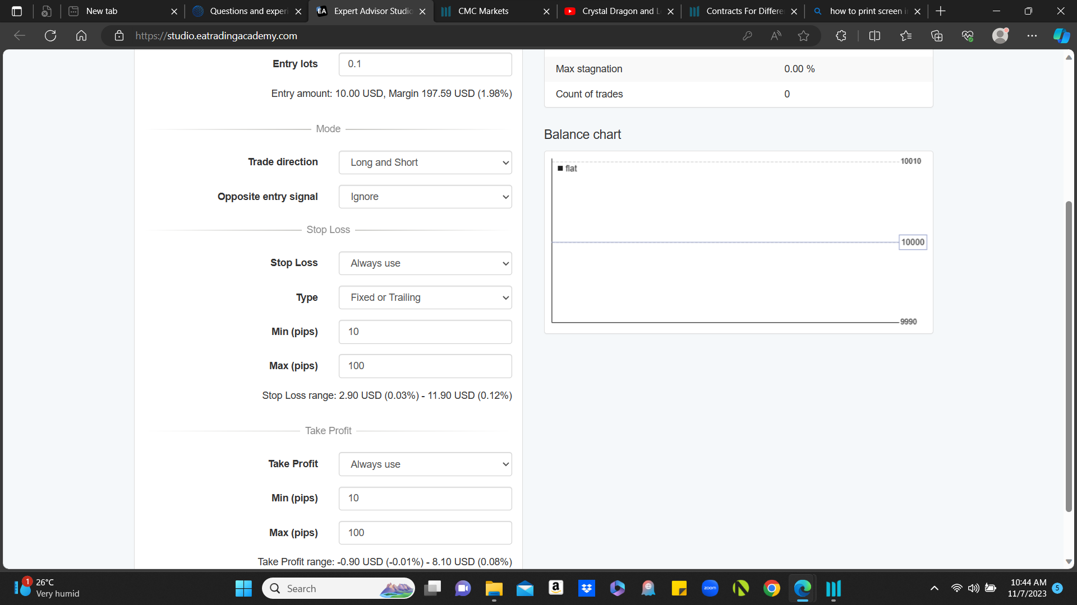Reload the page with the refresh icon
The image size is (1077, 605).
50,36
